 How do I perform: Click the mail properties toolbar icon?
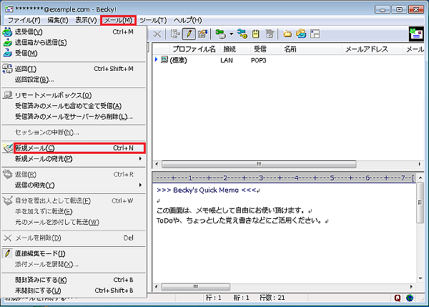(202, 34)
